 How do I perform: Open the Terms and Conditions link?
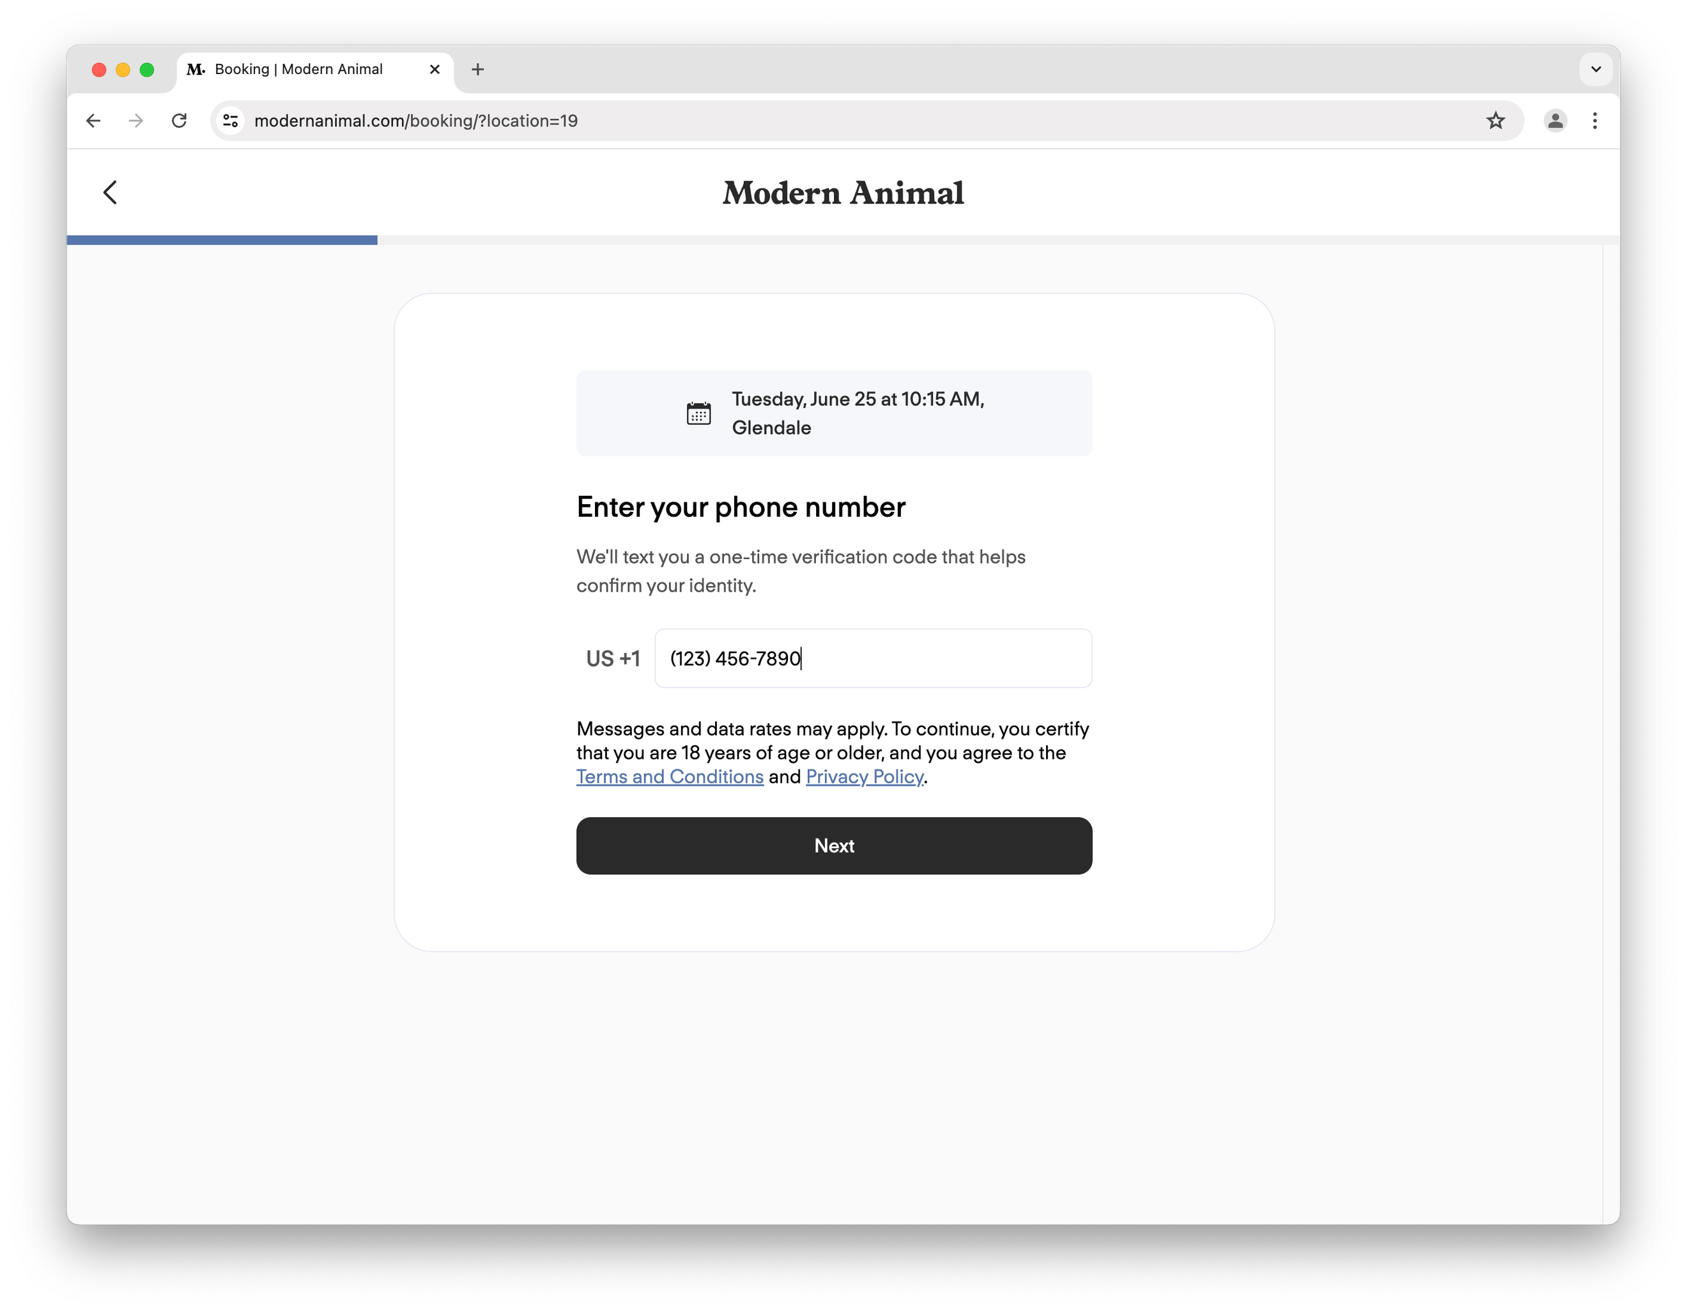click(x=670, y=777)
